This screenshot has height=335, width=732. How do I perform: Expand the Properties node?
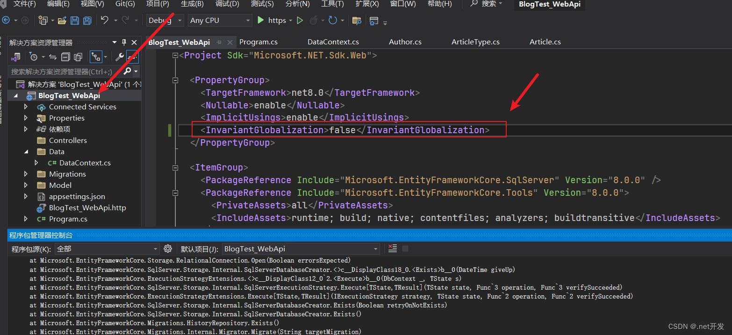pyautogui.click(x=26, y=118)
